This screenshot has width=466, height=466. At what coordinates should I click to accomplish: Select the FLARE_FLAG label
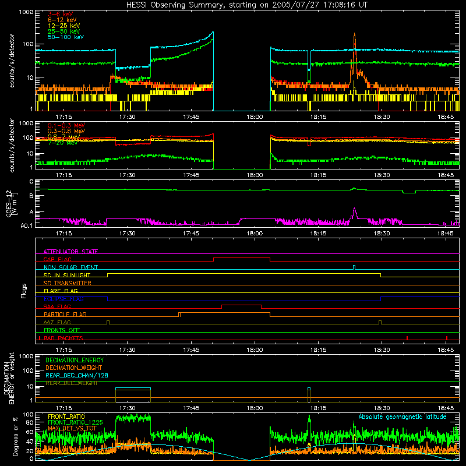point(61,291)
